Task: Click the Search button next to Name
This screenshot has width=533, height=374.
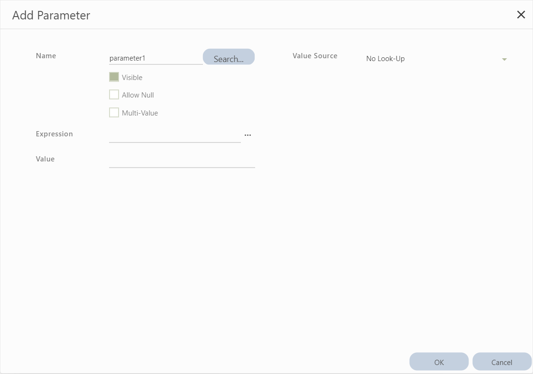Action: pos(229,57)
